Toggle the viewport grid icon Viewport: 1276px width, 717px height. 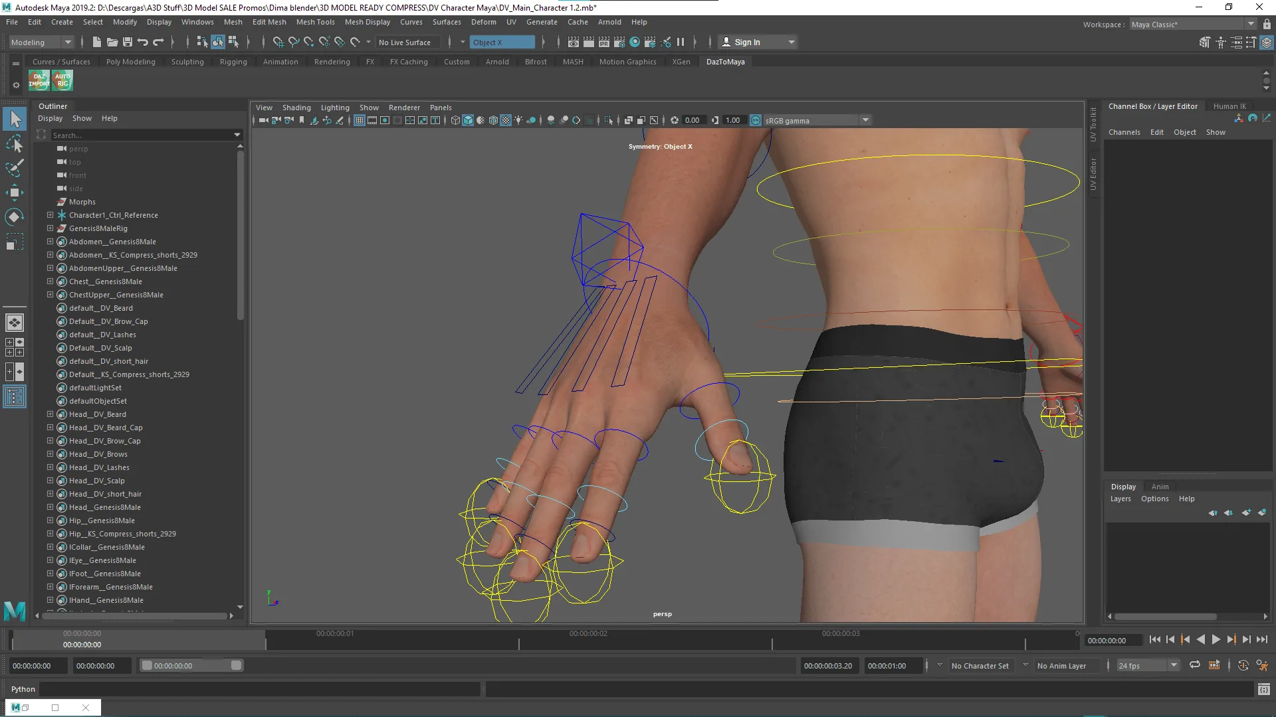[360, 120]
